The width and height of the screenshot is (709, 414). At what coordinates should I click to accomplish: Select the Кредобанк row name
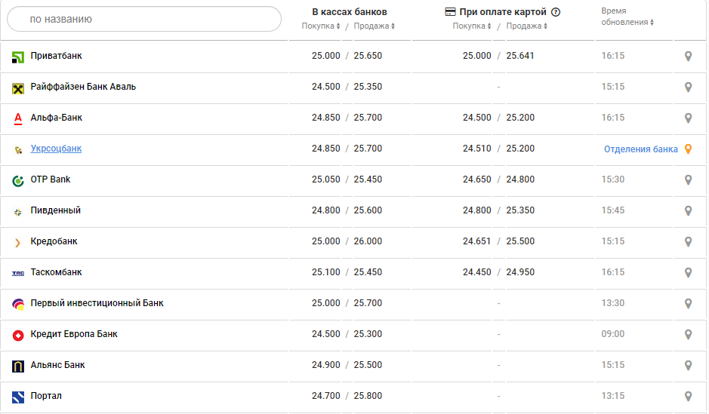coord(54,242)
